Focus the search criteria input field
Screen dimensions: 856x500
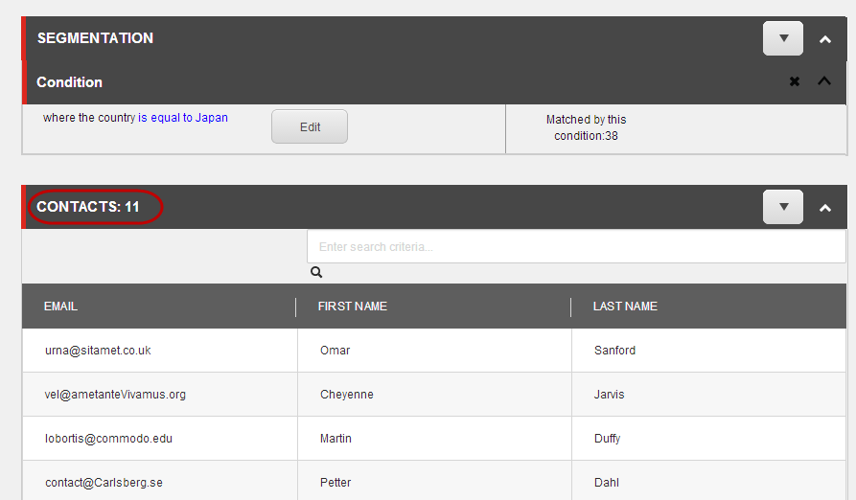pyautogui.click(x=576, y=246)
